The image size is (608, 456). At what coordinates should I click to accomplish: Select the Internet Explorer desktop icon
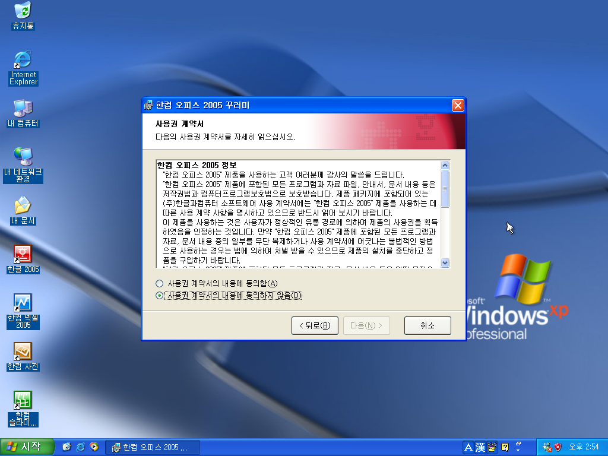coord(23,68)
